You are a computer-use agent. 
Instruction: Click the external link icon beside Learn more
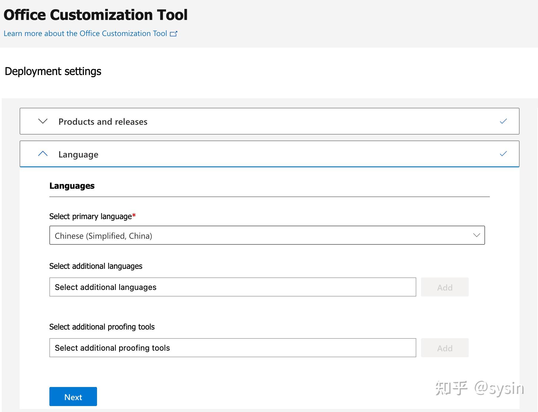[173, 34]
